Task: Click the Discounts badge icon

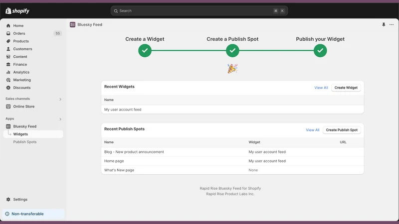Action: [x=8, y=88]
